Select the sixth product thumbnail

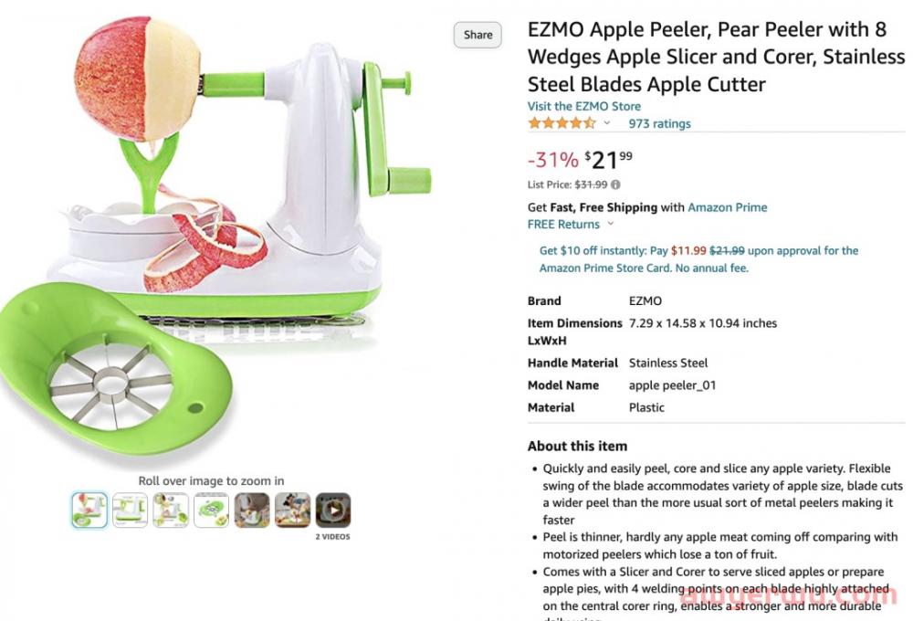(x=292, y=510)
